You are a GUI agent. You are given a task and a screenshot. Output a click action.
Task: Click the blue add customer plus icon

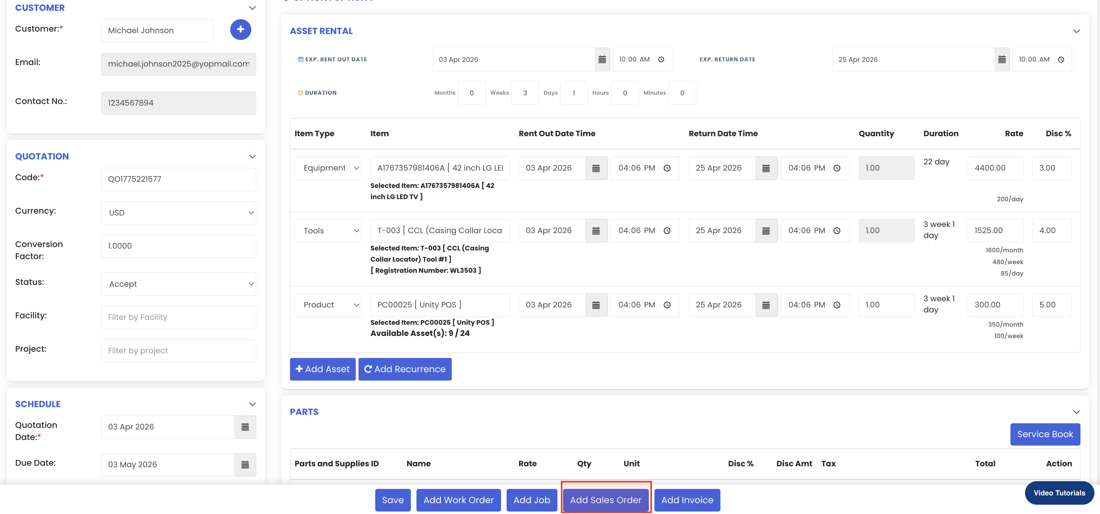tap(240, 29)
